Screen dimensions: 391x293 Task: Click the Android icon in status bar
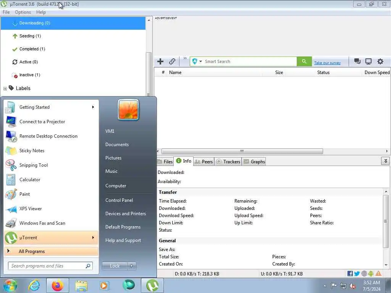click(371, 274)
